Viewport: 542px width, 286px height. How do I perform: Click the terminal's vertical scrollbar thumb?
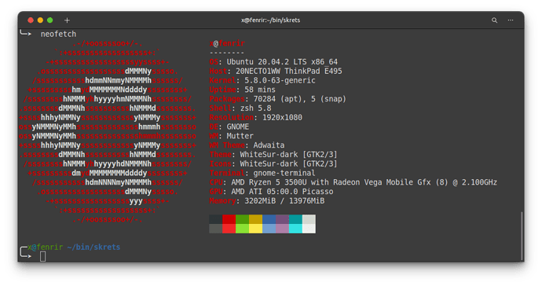tap(522, 236)
